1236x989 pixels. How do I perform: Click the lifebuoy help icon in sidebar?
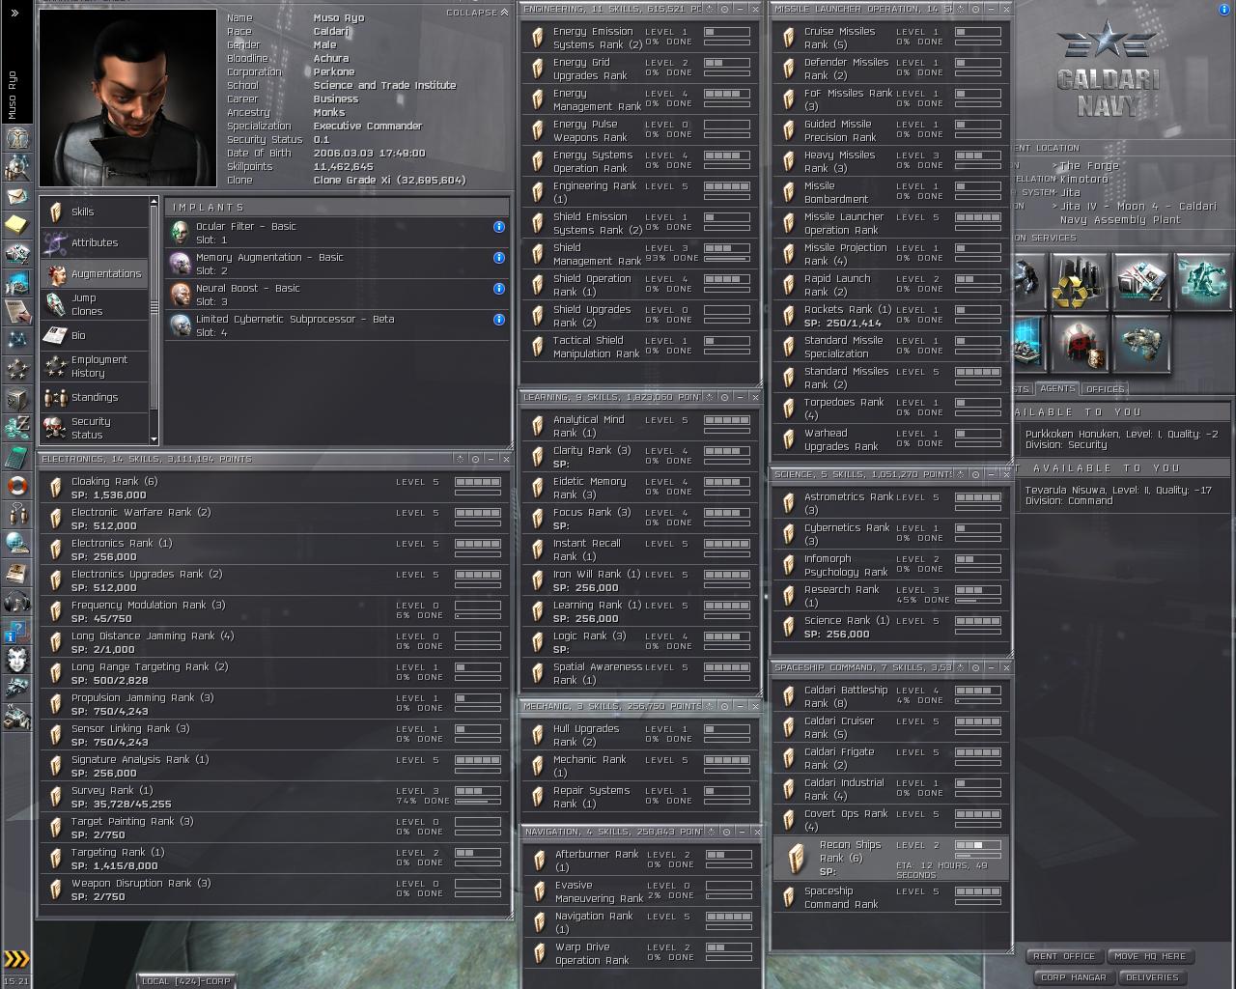point(16,486)
